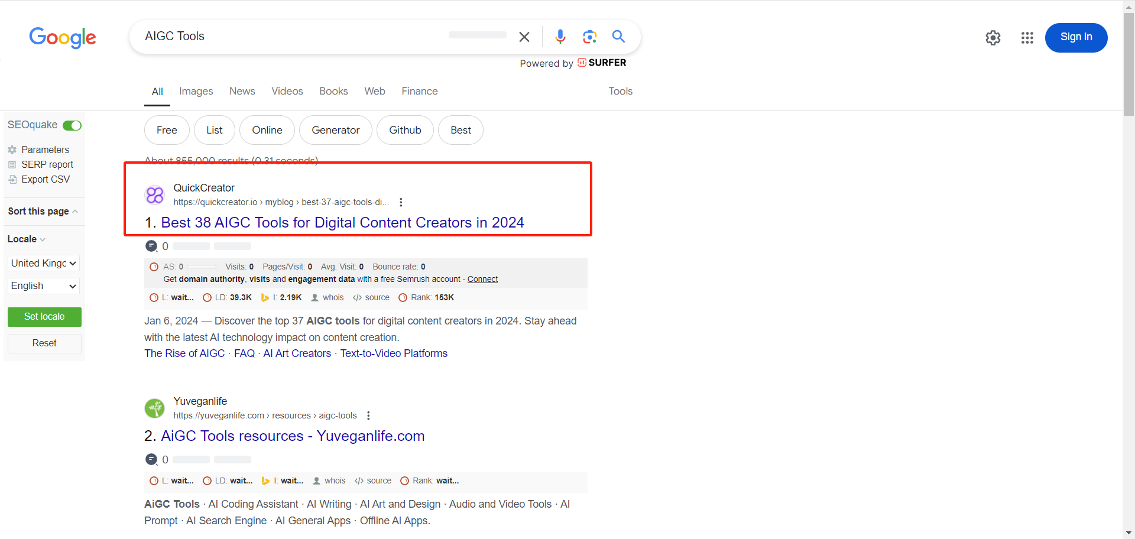Click the AS: 0 authority score bar
This screenshot has width=1135, height=539.
click(202, 267)
